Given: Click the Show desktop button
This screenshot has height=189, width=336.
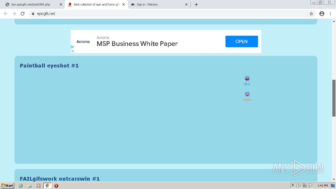Looking at the screenshot, I should pos(333,186).
